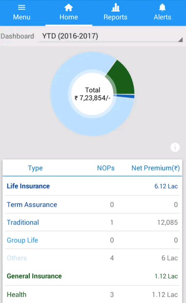The height and width of the screenshot is (303, 186).
Task: Sort by the NOPs column header
Action: (x=106, y=168)
